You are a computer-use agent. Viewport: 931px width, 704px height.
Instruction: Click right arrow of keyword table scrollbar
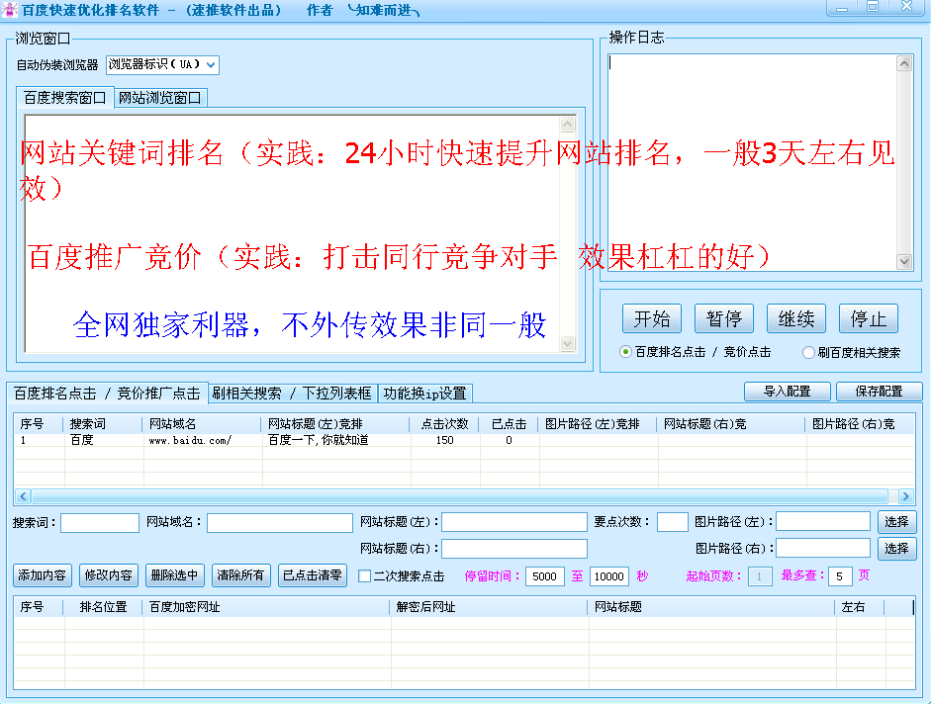(905, 496)
